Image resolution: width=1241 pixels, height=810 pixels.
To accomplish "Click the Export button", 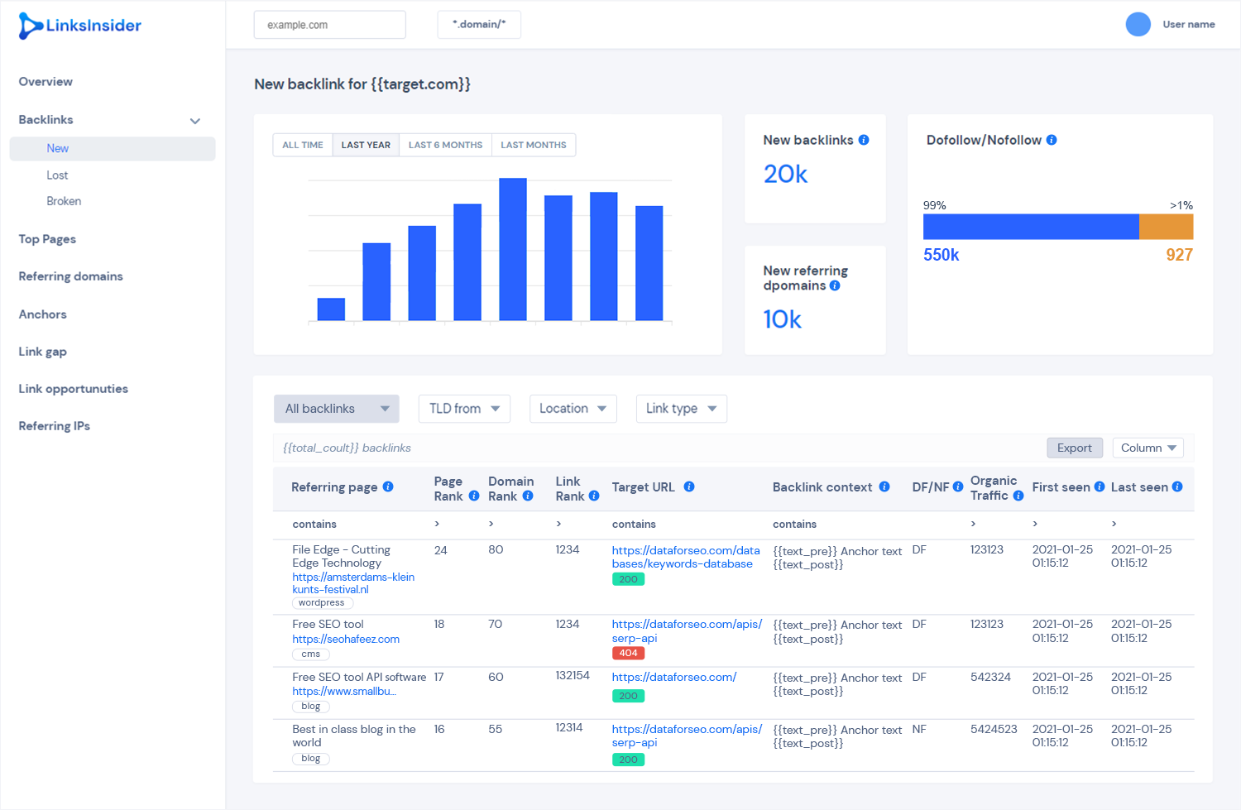I will coord(1075,448).
